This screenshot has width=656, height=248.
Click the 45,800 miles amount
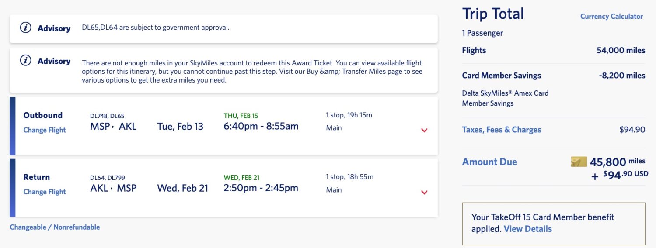pyautogui.click(x=618, y=162)
